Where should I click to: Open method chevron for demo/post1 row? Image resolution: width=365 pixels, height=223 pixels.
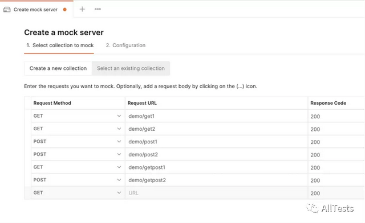coord(119,142)
